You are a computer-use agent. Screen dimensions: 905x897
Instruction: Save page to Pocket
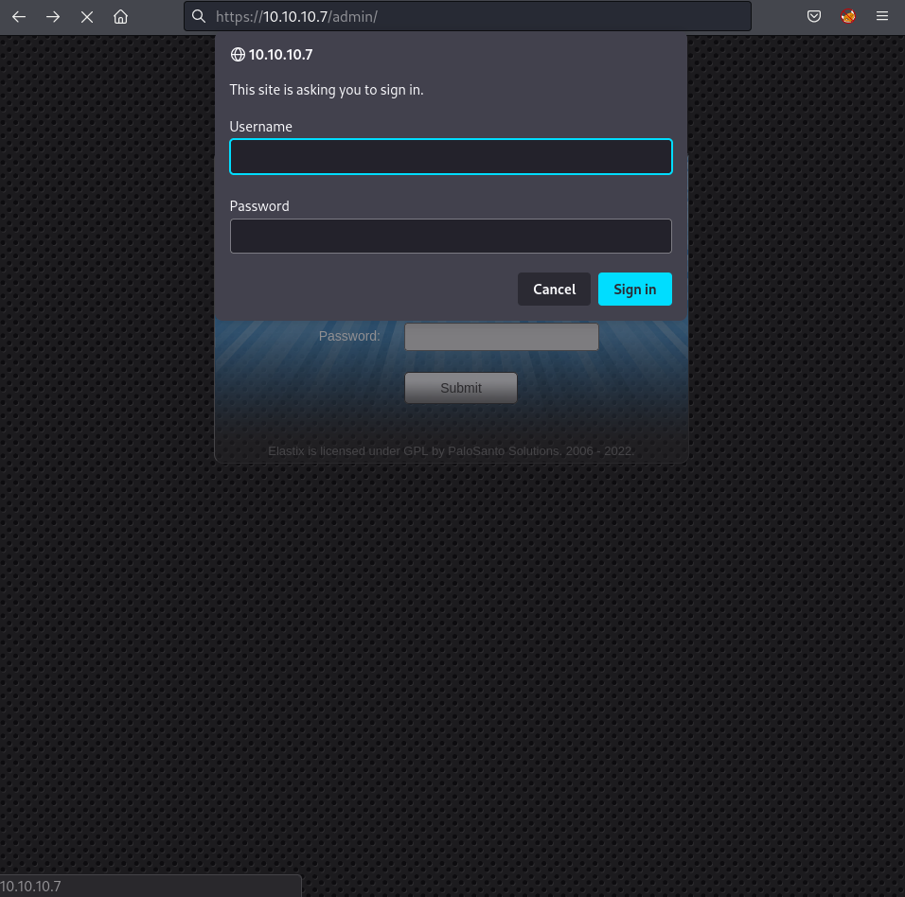tap(813, 16)
